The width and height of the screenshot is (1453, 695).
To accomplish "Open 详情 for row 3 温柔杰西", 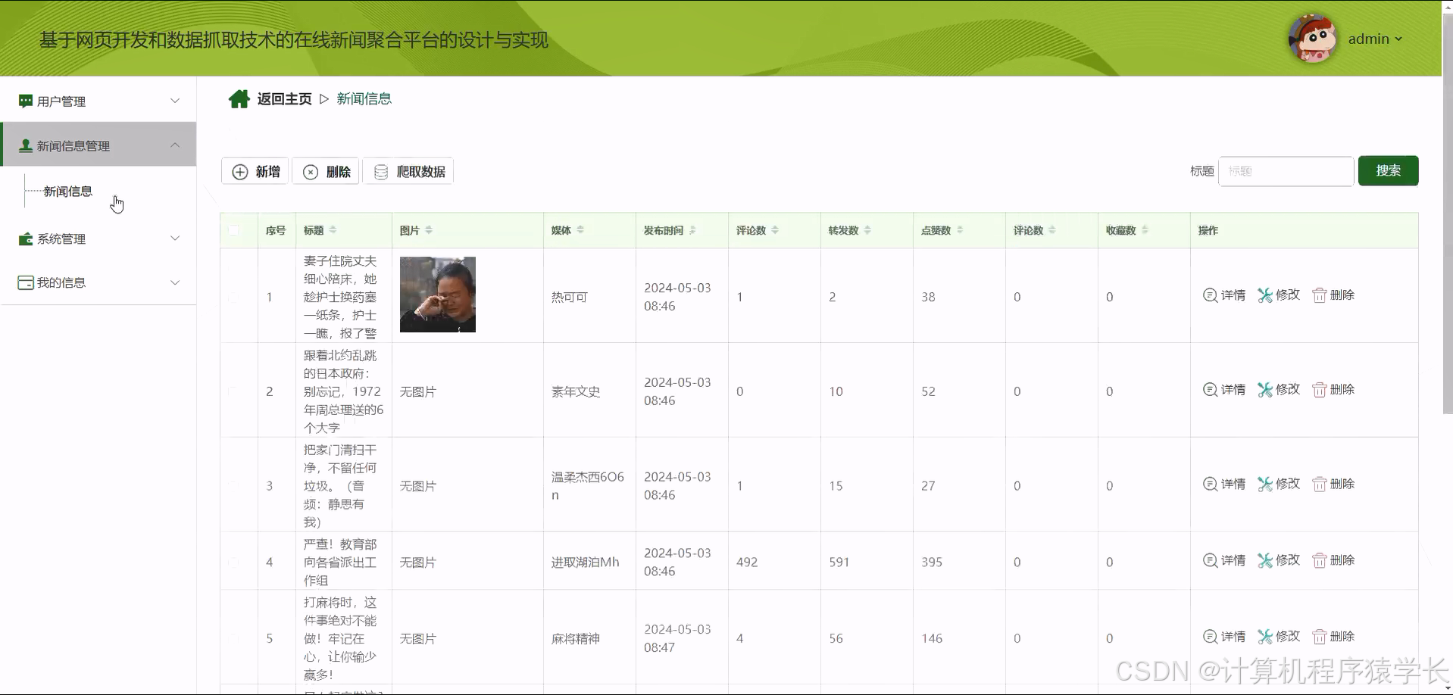I will pos(1224,484).
